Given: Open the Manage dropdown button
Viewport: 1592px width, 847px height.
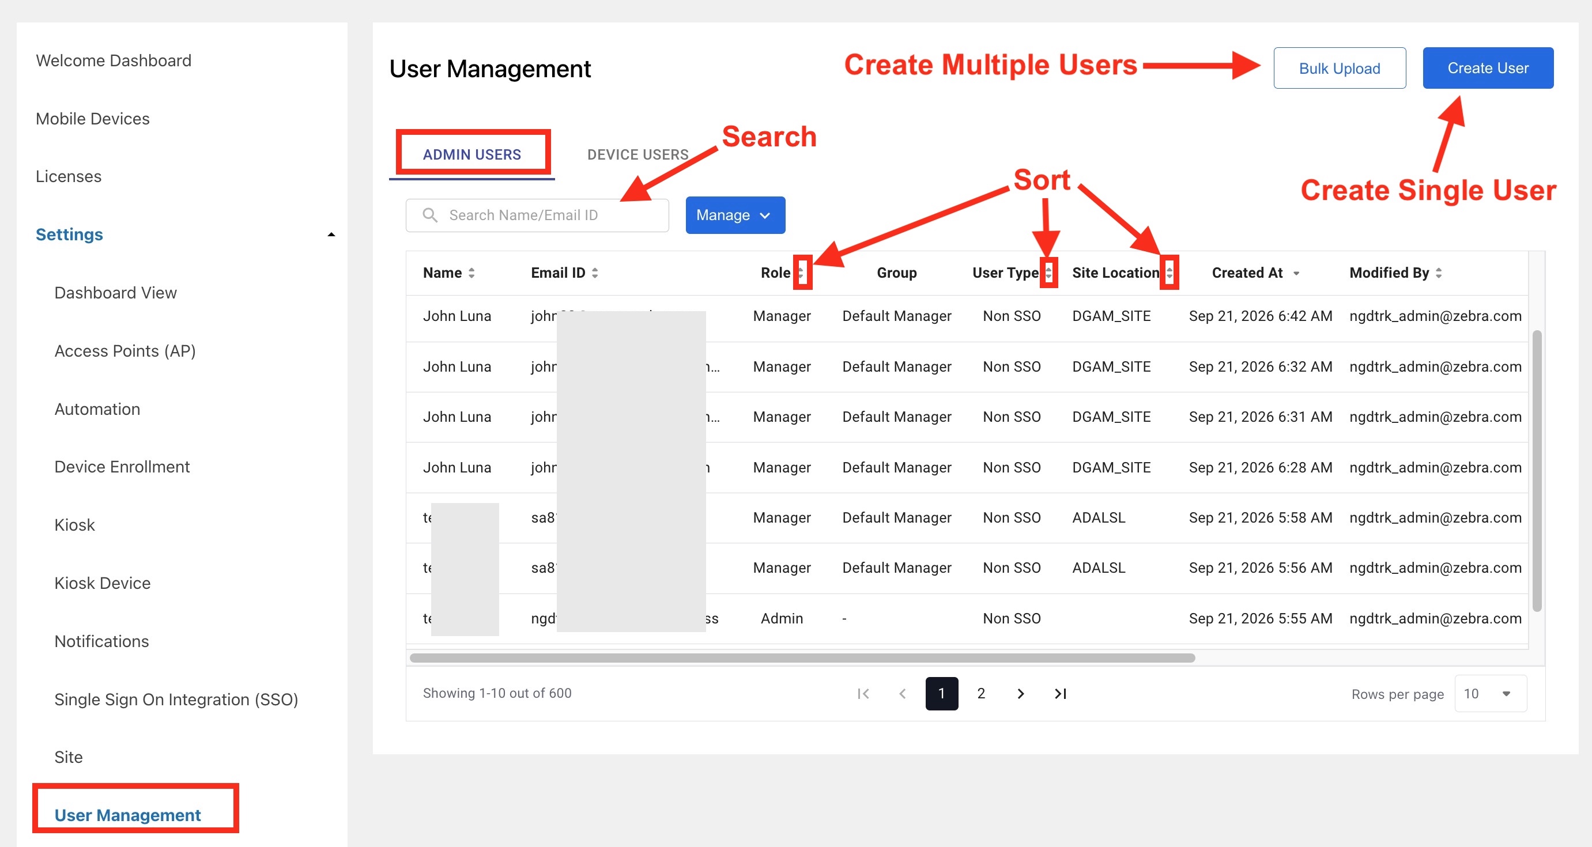Looking at the screenshot, I should point(735,215).
